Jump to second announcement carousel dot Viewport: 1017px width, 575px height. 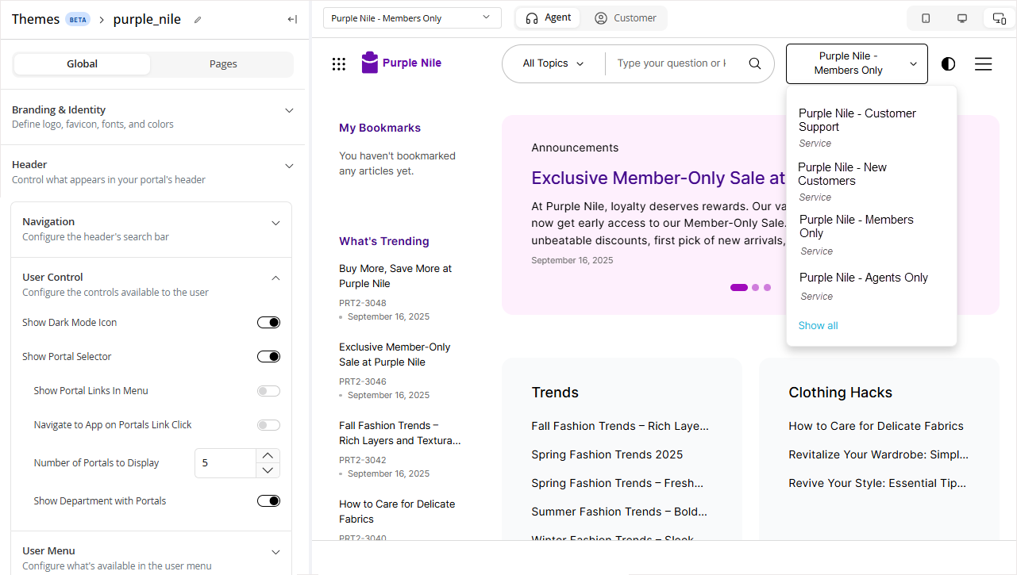755,288
